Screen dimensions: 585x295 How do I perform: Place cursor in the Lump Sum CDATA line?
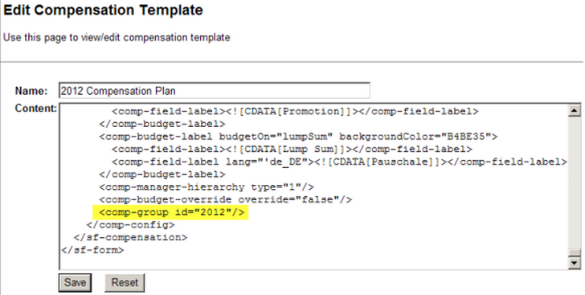coord(292,149)
